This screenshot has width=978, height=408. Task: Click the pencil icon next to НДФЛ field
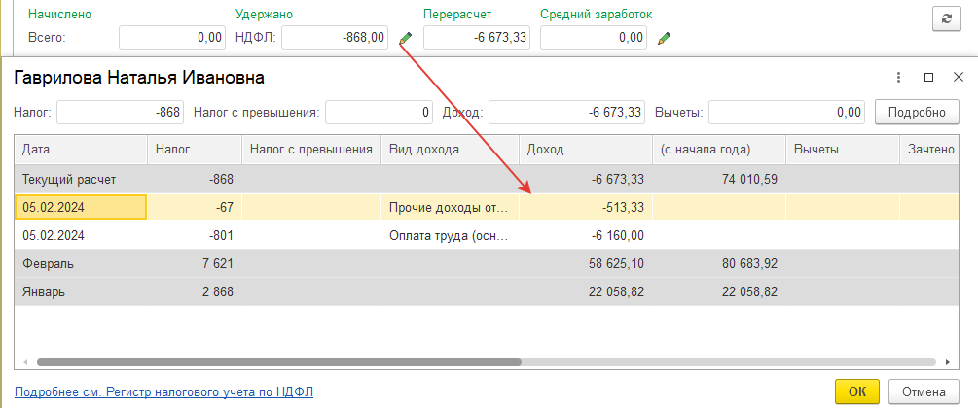pyautogui.click(x=406, y=38)
